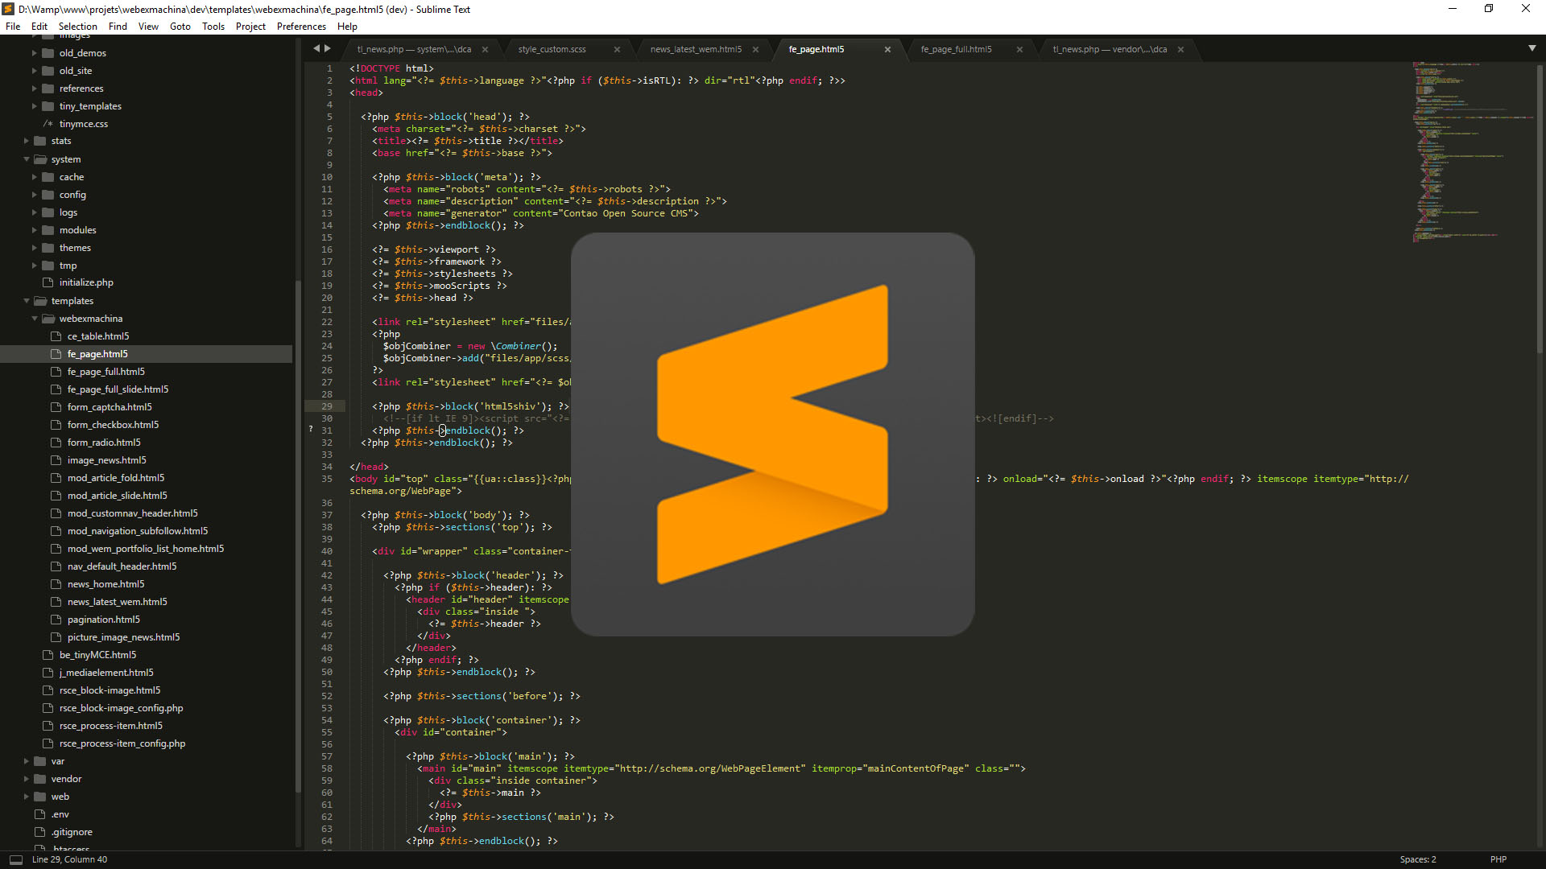Open fe_page_full_slide.html5 file

(118, 389)
